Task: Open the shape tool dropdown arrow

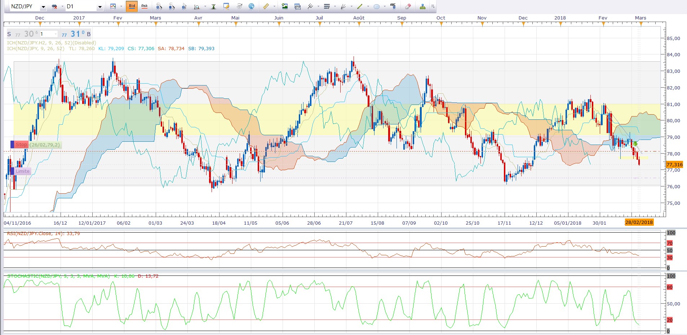Action: pos(385,6)
